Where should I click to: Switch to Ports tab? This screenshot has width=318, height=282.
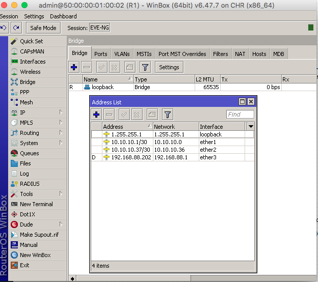pyautogui.click(x=101, y=54)
